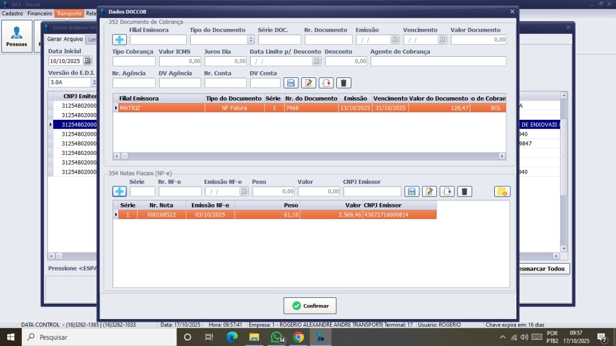This screenshot has width=616, height=346.
Task: Save the Documento de Cobrança record
Action: [291, 83]
